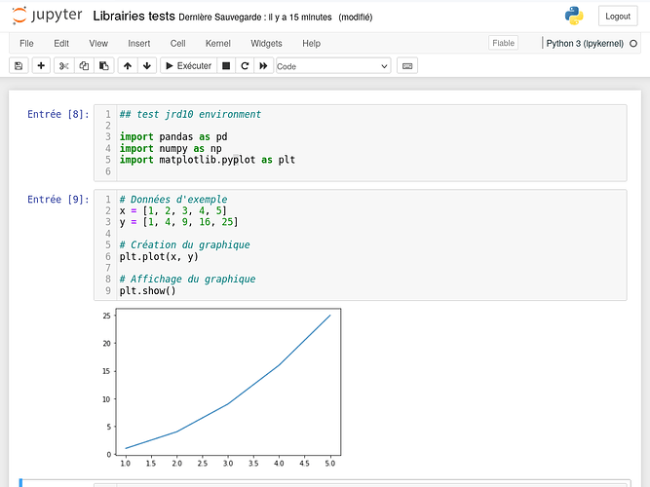Open the Cell menu
650x487 pixels.
point(177,44)
